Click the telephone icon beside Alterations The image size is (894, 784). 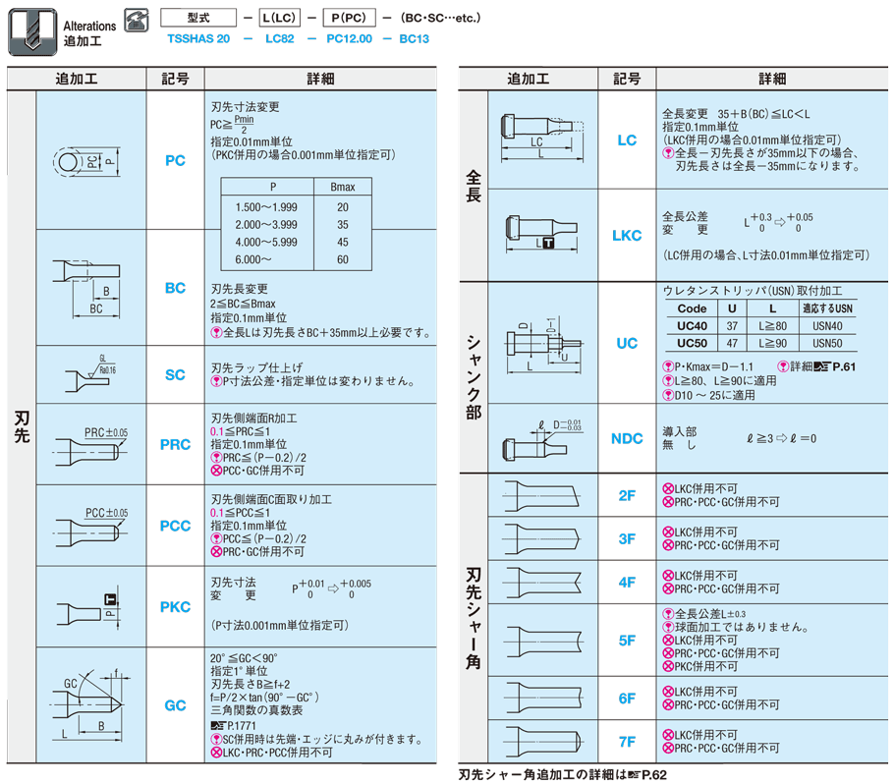[136, 21]
